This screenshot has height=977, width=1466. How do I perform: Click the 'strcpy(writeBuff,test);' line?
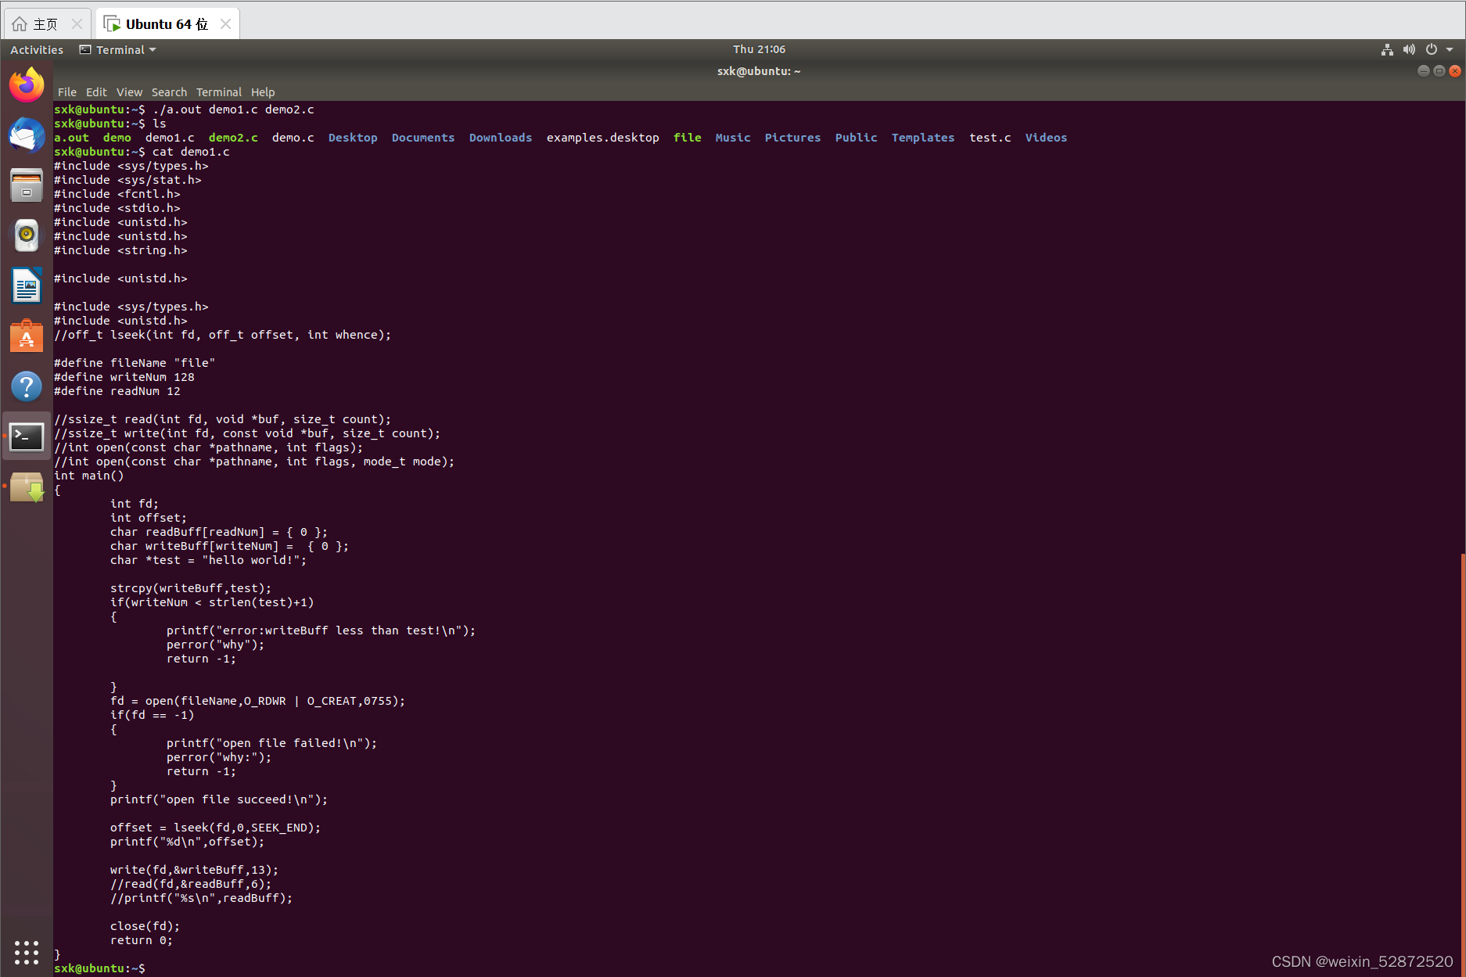(x=191, y=588)
